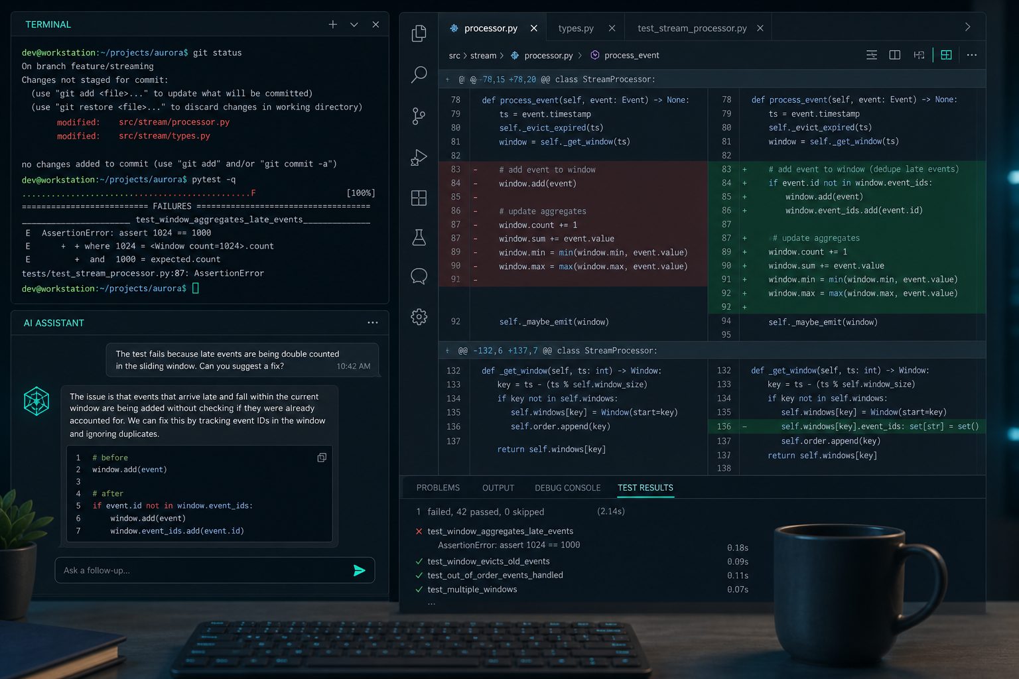Screen dimensions: 1019x679
Task: Close the Terminal panel
Action: click(x=375, y=25)
